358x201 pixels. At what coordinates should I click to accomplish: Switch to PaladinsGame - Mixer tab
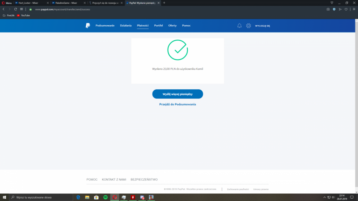(66, 3)
